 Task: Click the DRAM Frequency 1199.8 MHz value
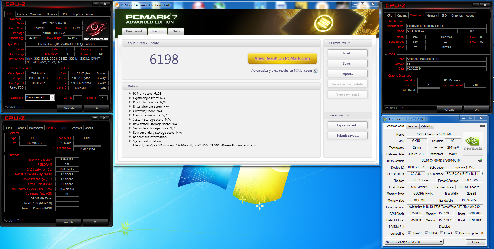click(x=67, y=160)
